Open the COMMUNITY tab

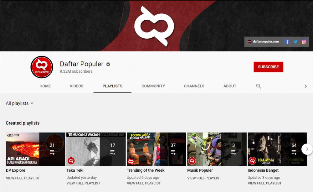(153, 86)
